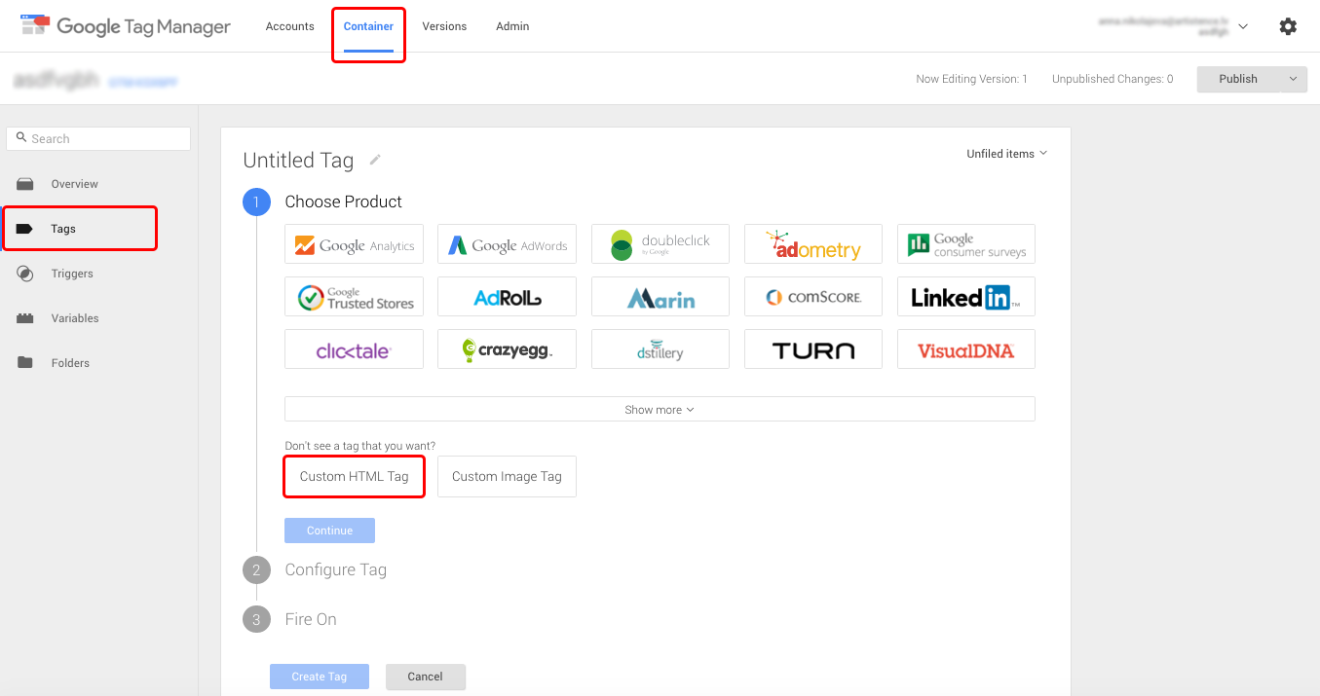
Task: Choose the Adometry product tile
Action: pyautogui.click(x=813, y=244)
